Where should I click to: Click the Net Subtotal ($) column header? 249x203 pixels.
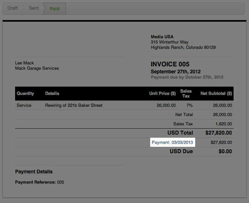pyautogui.click(x=216, y=94)
